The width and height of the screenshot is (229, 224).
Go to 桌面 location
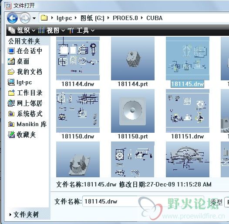(x=19, y=61)
